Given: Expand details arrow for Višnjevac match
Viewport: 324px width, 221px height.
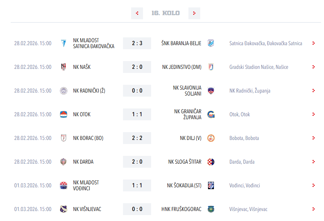Looking at the screenshot, I should (x=313, y=209).
